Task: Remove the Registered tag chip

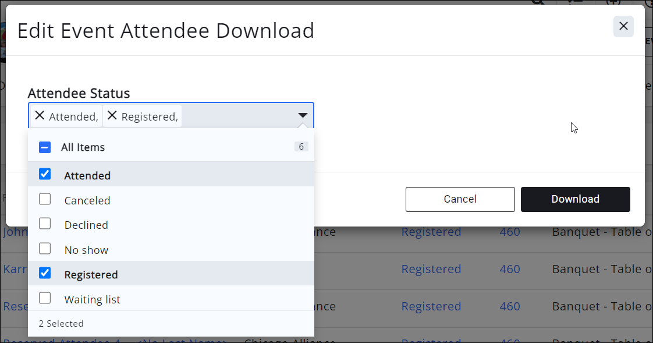Action: [112, 116]
